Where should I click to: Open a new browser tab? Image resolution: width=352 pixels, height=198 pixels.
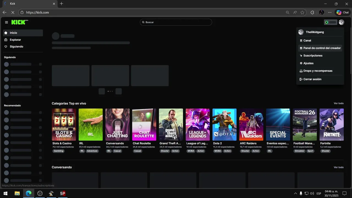(x=61, y=4)
